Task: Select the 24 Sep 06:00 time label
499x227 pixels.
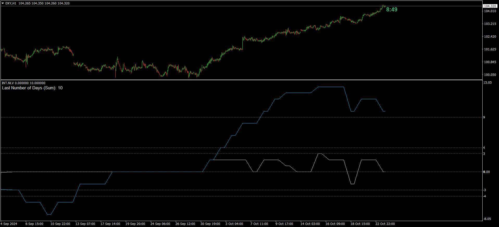Action: point(160,224)
